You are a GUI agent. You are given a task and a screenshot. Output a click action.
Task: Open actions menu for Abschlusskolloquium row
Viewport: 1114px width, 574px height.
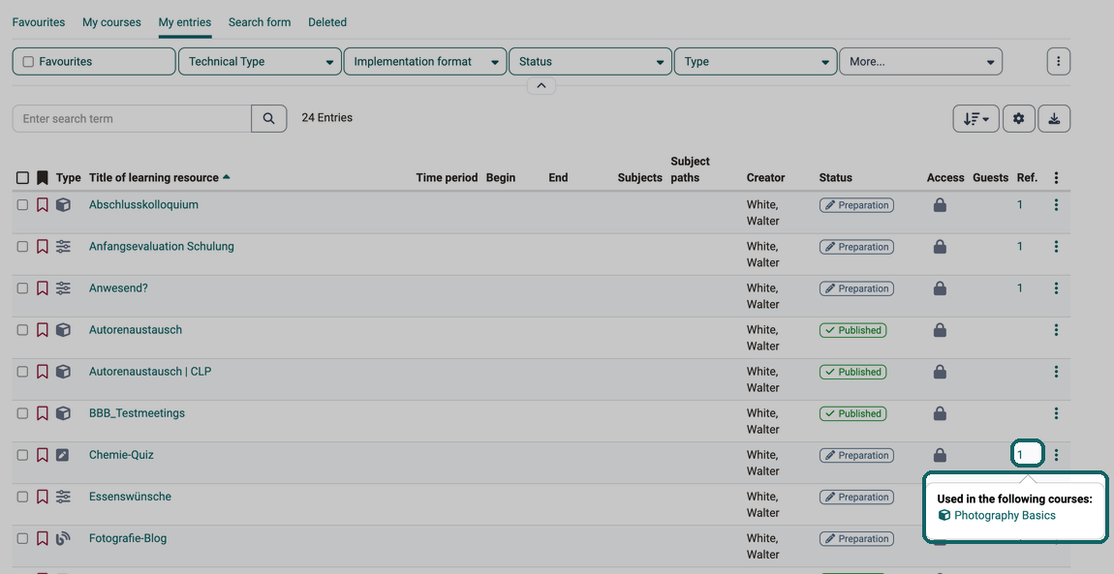click(x=1057, y=205)
